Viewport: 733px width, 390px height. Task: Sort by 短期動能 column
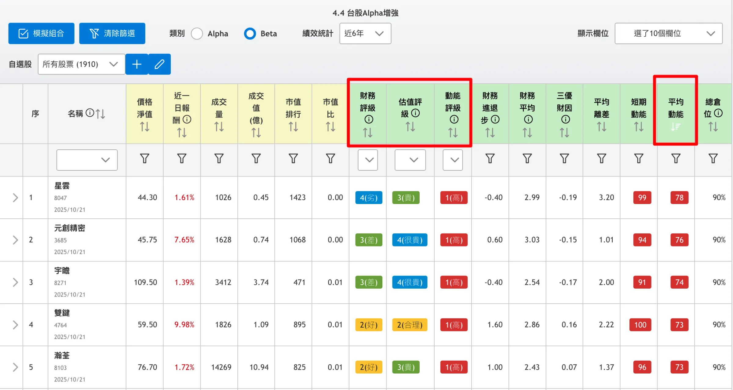tap(639, 126)
